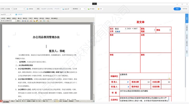Click the 打印 print icon button
The image size is (189, 105).
click(100, 9)
